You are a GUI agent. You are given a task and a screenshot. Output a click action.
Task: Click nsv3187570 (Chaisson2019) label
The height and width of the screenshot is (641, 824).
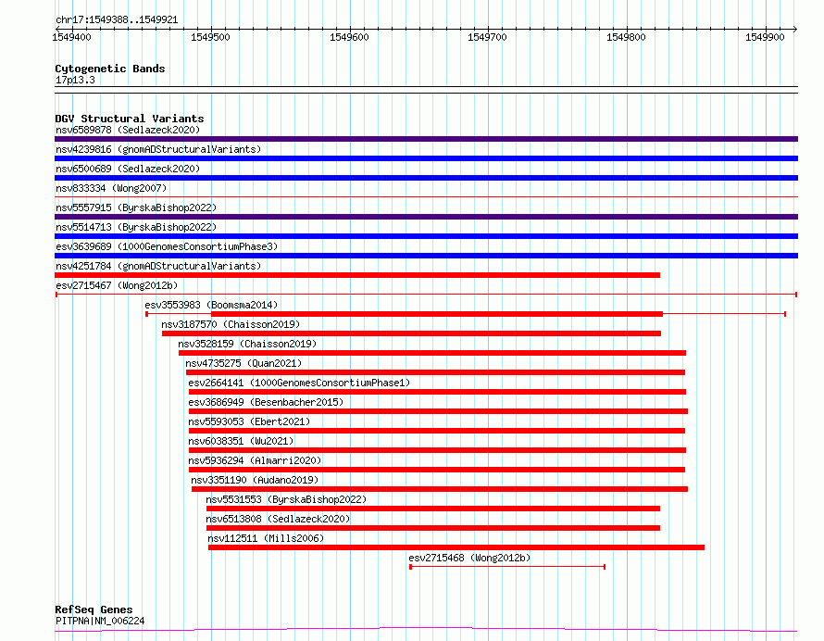coord(231,324)
